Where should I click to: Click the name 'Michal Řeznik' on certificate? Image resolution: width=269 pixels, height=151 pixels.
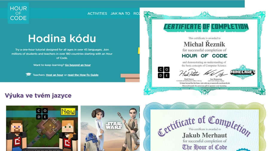click(204, 44)
